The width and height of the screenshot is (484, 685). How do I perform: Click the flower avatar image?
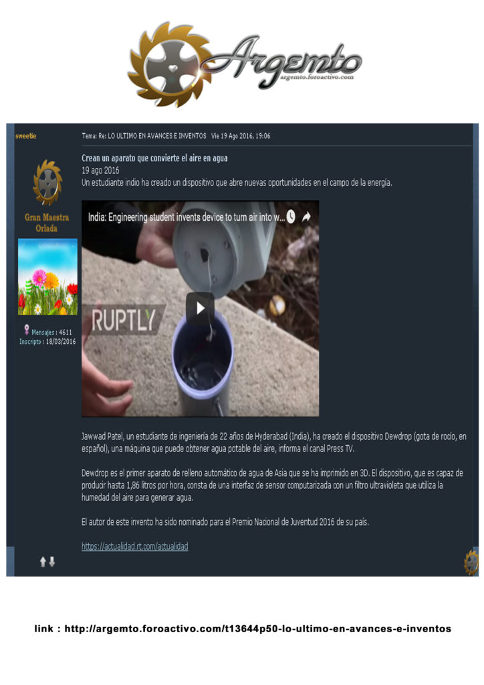point(47,276)
